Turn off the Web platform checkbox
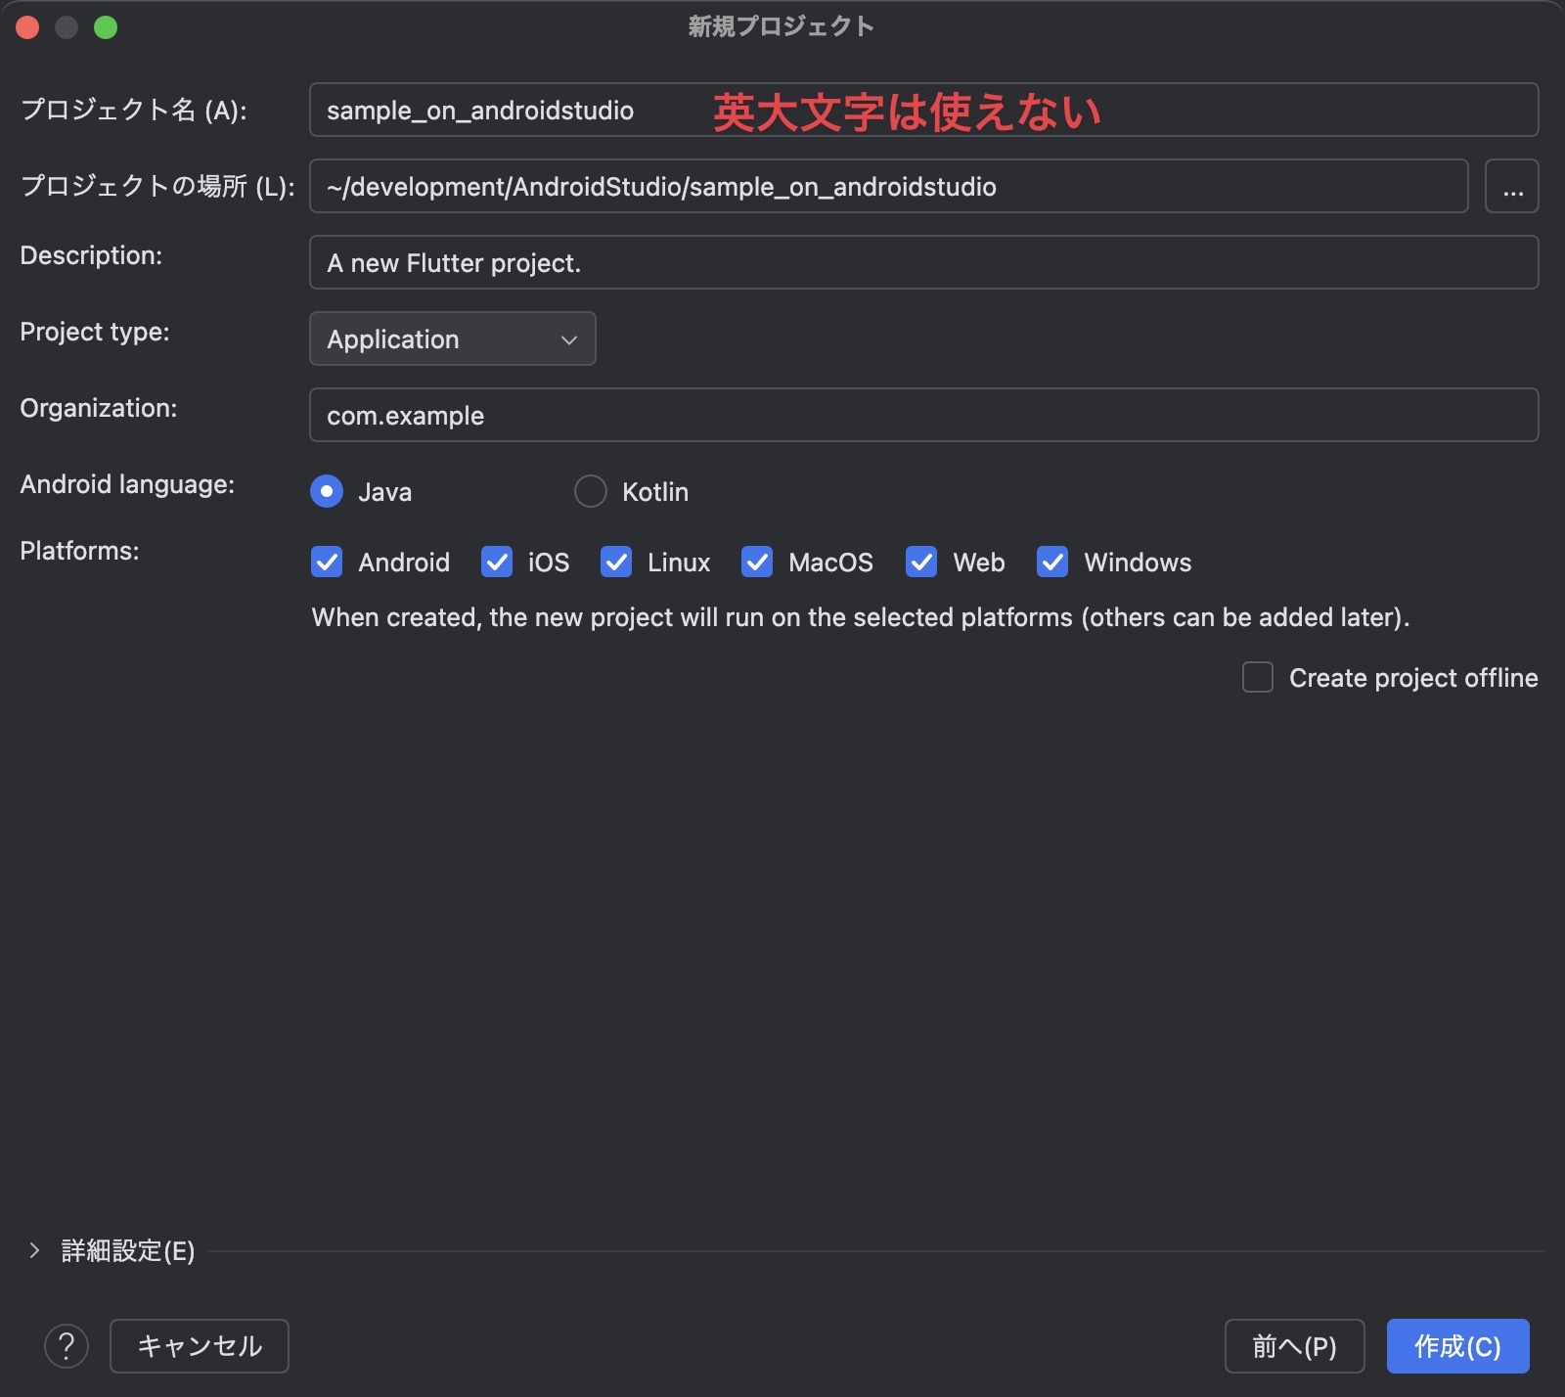The image size is (1565, 1397). 920,563
